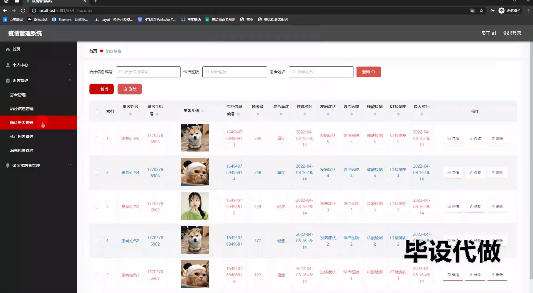
Task: Focus the 治疗信息编号 search field
Action: click(148, 72)
